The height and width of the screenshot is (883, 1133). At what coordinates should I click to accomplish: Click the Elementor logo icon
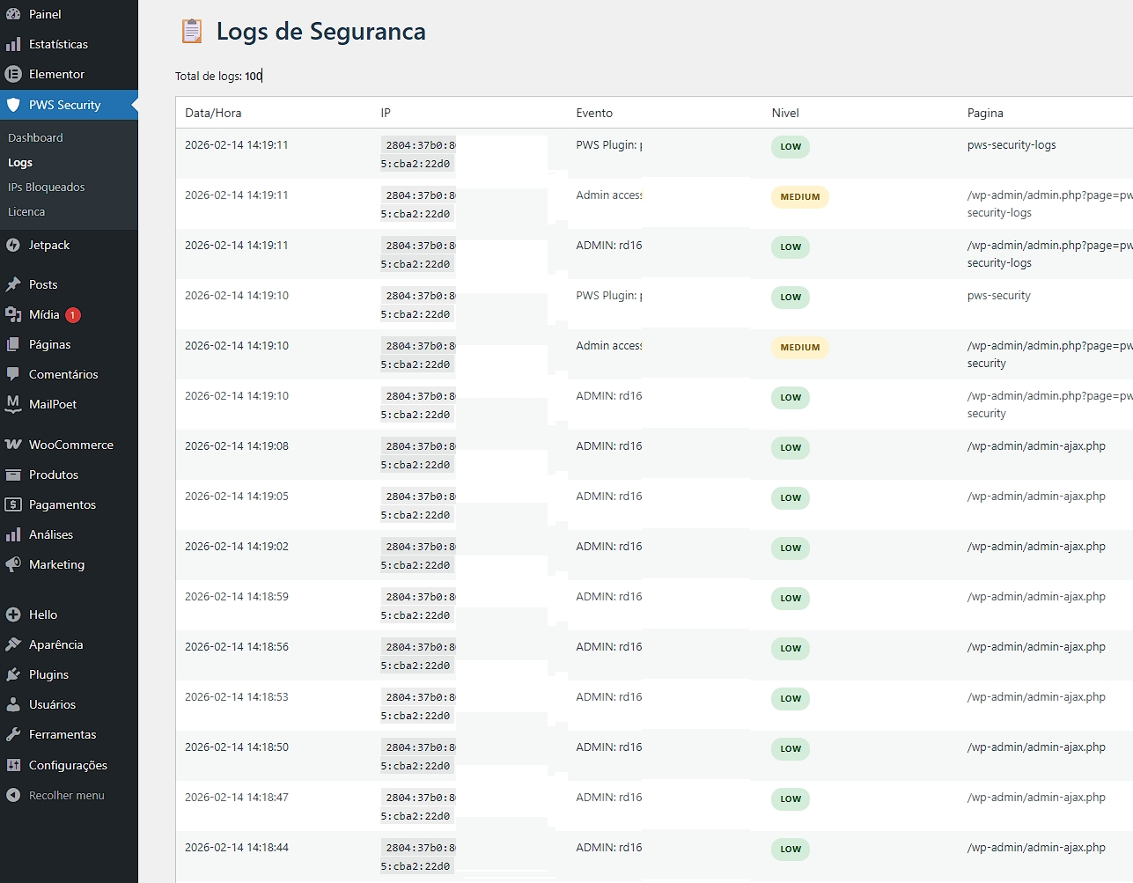tap(13, 74)
